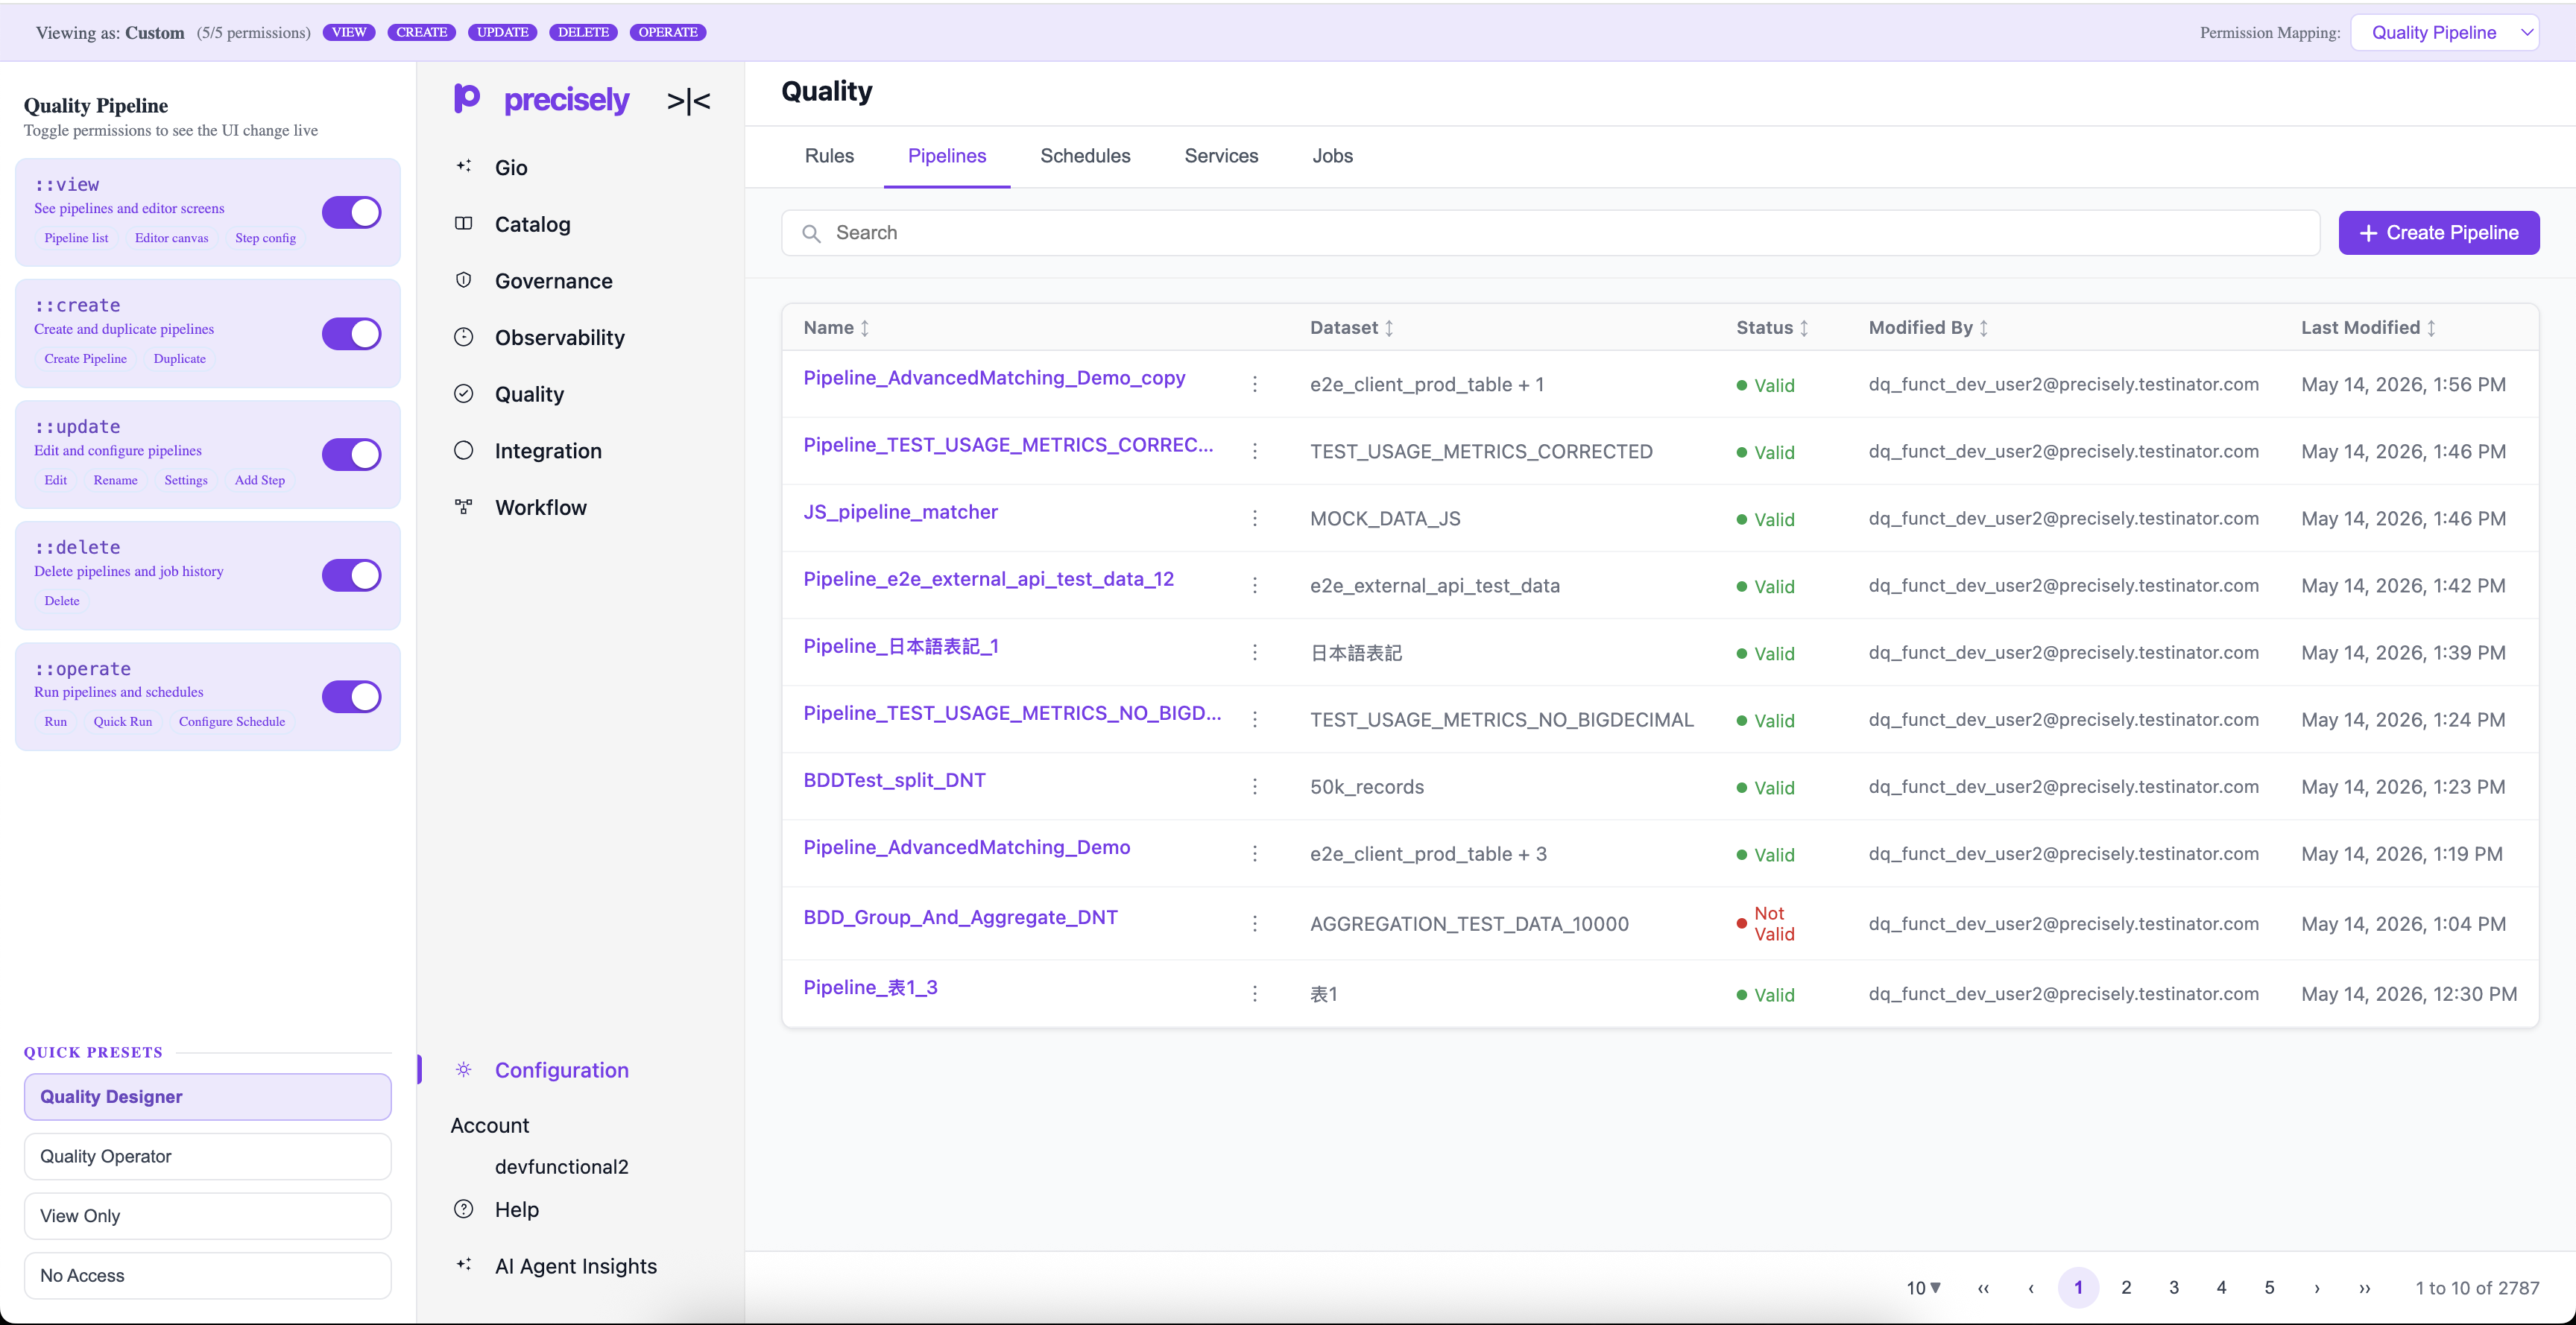
Task: Go to page 3
Action: (x=2174, y=1288)
